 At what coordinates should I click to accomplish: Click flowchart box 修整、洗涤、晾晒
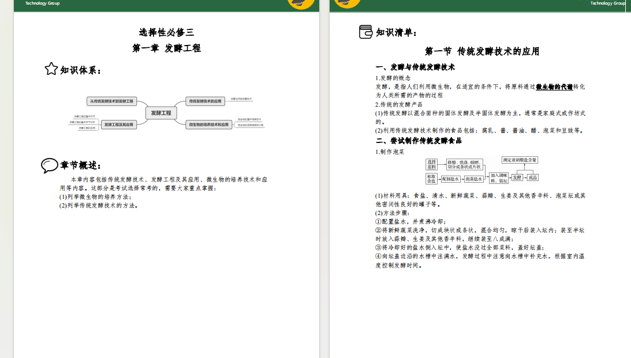tap(464, 164)
